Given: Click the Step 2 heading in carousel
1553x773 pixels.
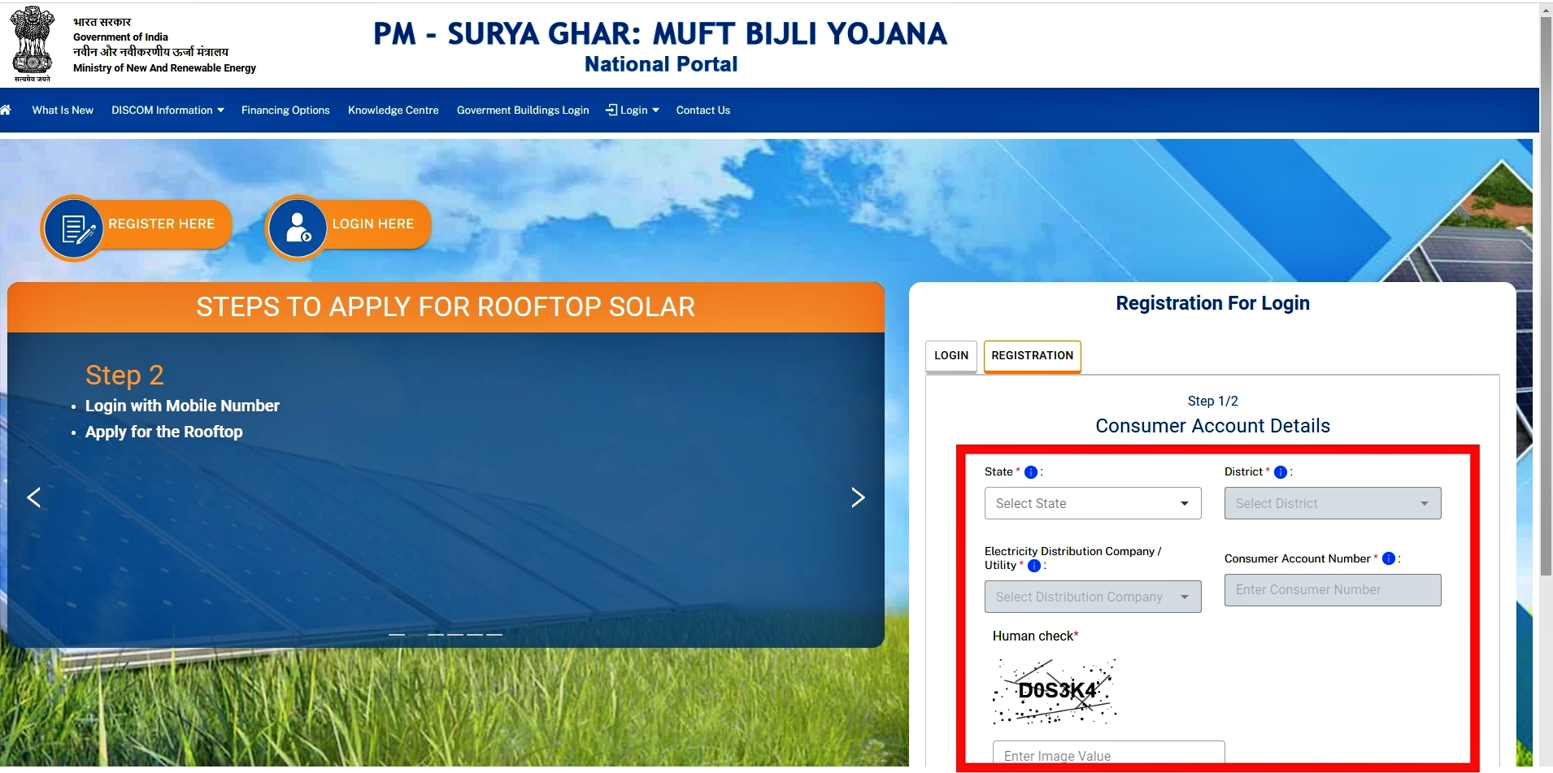Looking at the screenshot, I should pos(124,376).
